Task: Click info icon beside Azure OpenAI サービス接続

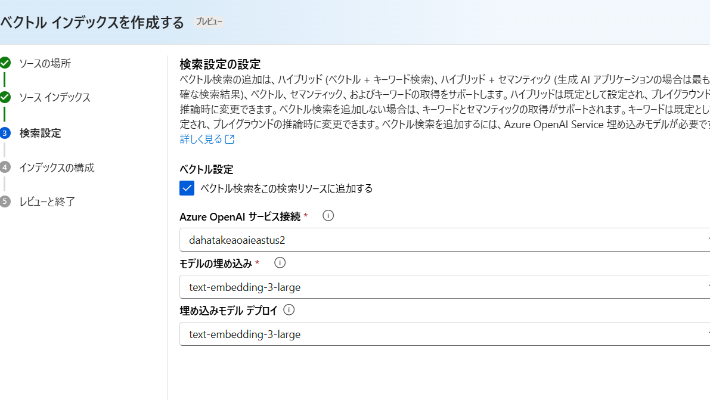Action: pyautogui.click(x=328, y=216)
